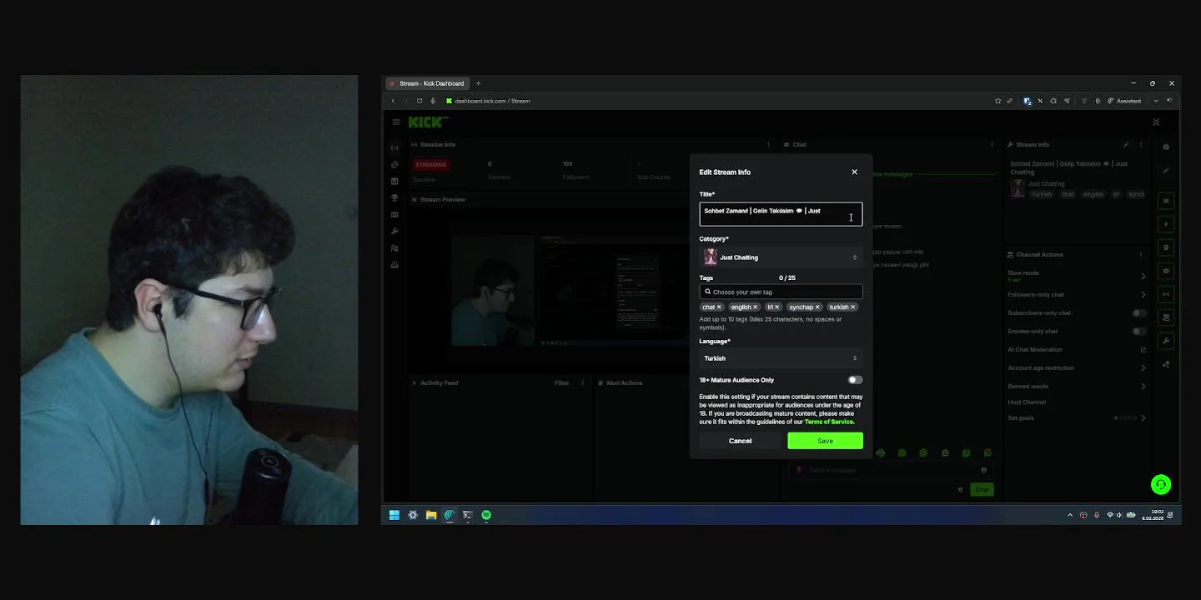Open the Host Channel option
This screenshot has width=1201, height=600.
(1027, 402)
